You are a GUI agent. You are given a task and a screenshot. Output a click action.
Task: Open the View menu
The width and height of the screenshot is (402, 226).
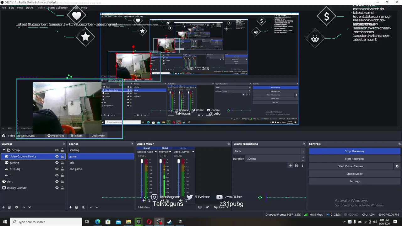[x=20, y=8]
